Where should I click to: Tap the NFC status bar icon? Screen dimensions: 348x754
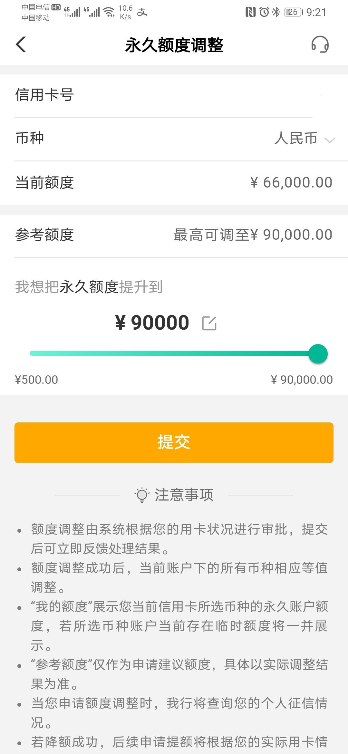coord(250,12)
